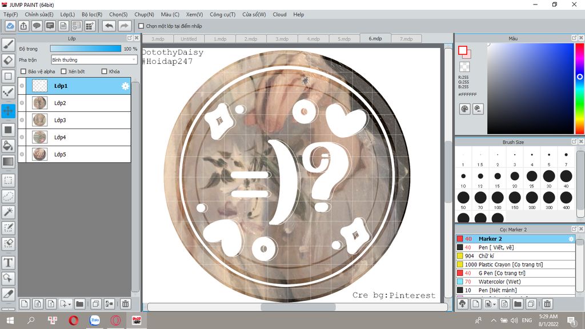Select the Text tool
This screenshot has width=585, height=329.
tap(8, 263)
